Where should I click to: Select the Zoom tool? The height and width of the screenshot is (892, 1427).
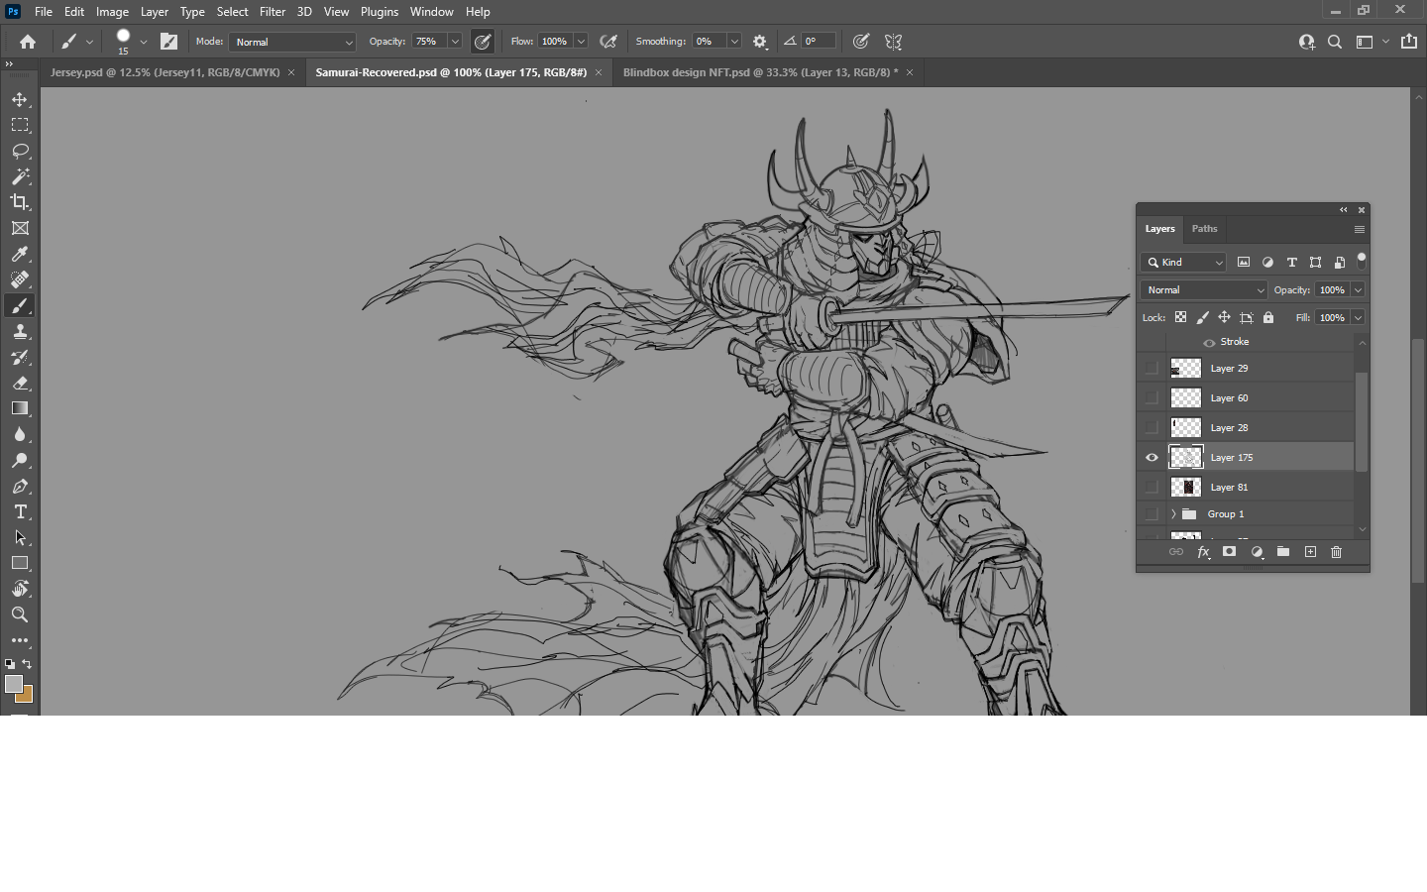click(x=20, y=614)
